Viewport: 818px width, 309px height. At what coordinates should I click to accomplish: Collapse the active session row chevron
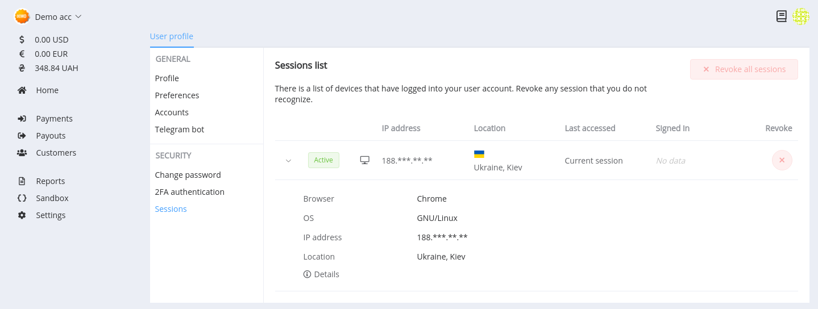pyautogui.click(x=288, y=161)
